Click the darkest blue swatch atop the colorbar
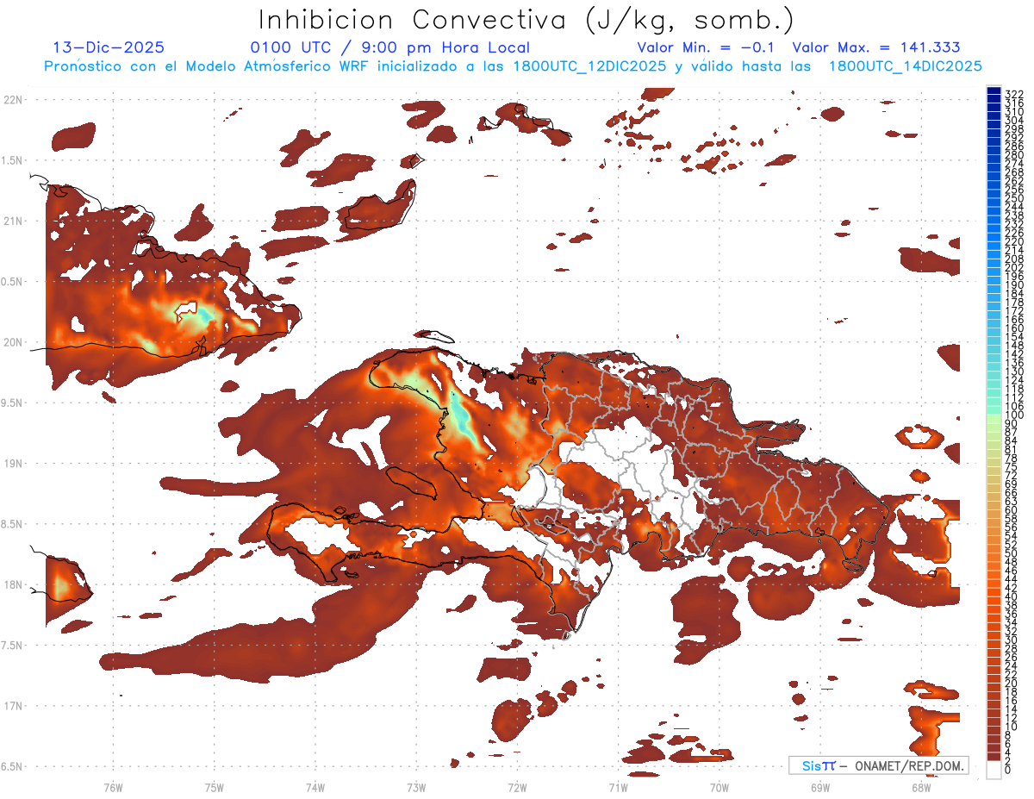This screenshot has width=1034, height=799. pyautogui.click(x=994, y=91)
